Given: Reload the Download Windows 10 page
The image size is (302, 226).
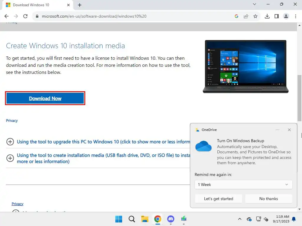Looking at the screenshot, I should pyautogui.click(x=25, y=16).
